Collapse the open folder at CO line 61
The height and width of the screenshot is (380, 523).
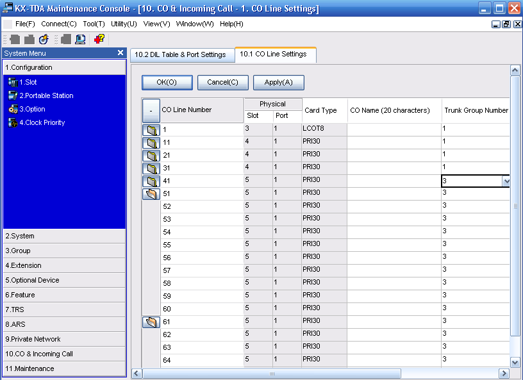click(x=151, y=322)
